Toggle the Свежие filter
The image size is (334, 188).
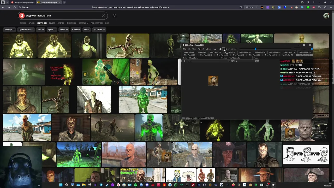coord(76,30)
